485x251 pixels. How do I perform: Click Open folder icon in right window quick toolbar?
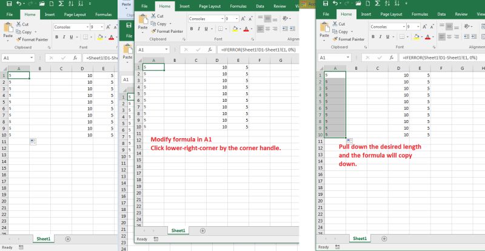coord(358,4)
